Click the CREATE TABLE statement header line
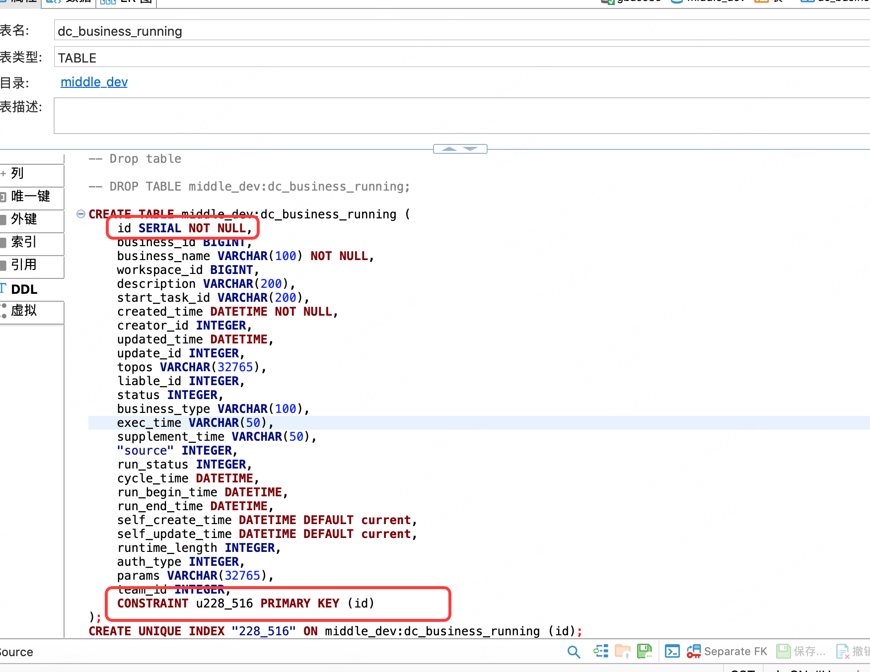Viewport: 870px width, 672px height. 250,214
